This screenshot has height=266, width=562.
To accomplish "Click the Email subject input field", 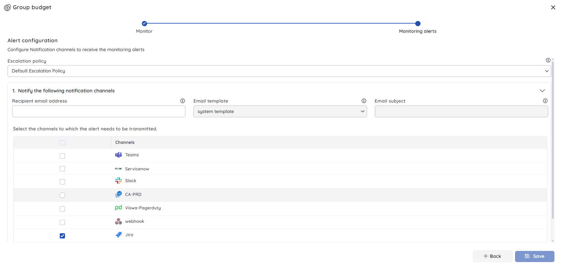I will 461,111.
